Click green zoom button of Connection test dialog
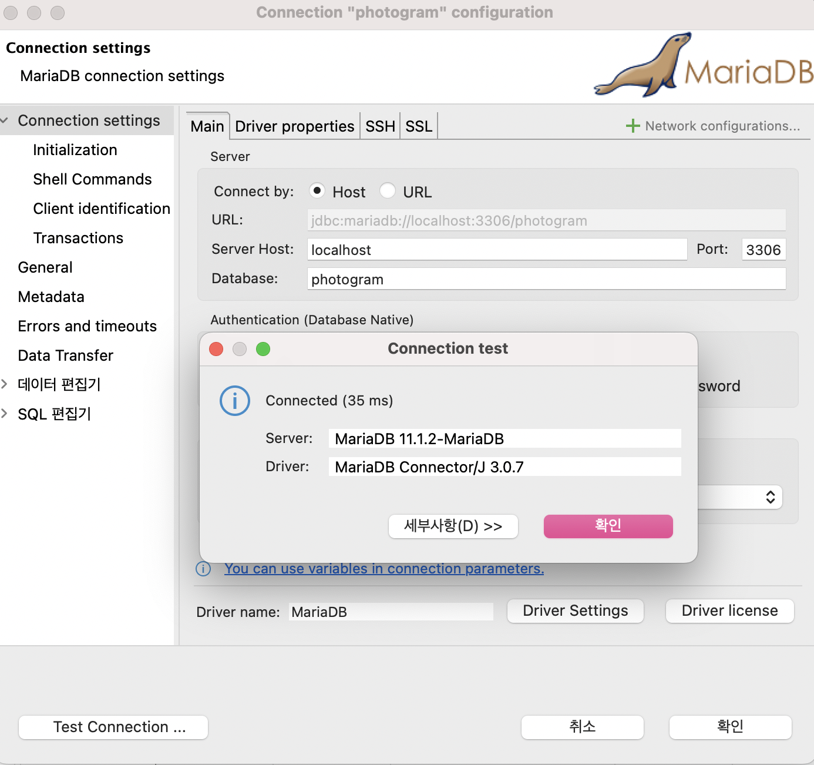 click(x=263, y=349)
